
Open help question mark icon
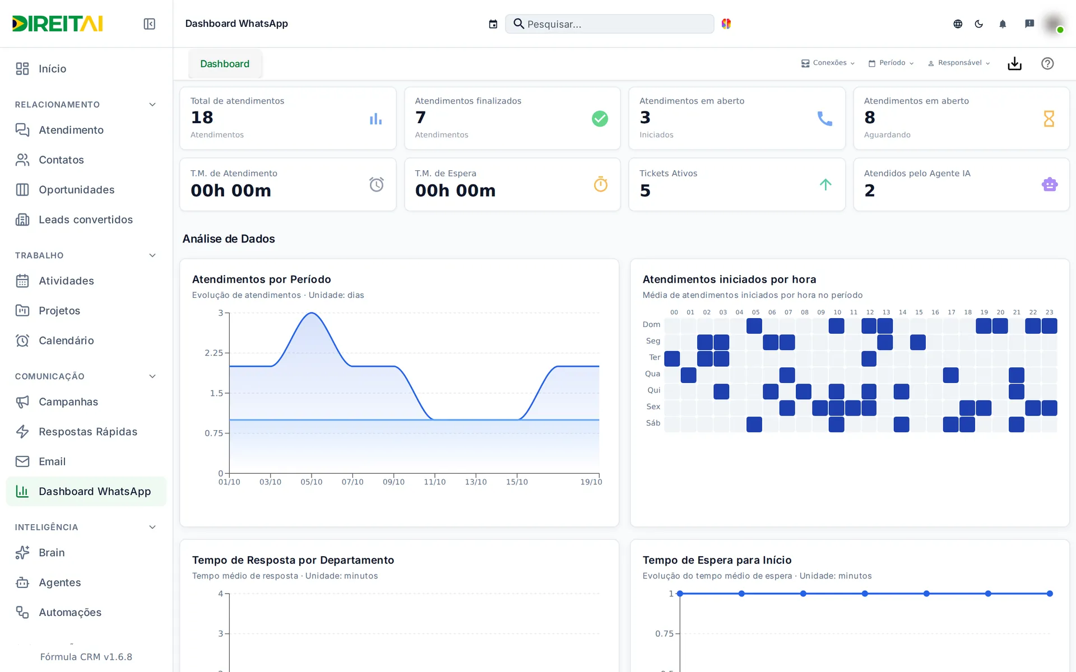pyautogui.click(x=1047, y=63)
